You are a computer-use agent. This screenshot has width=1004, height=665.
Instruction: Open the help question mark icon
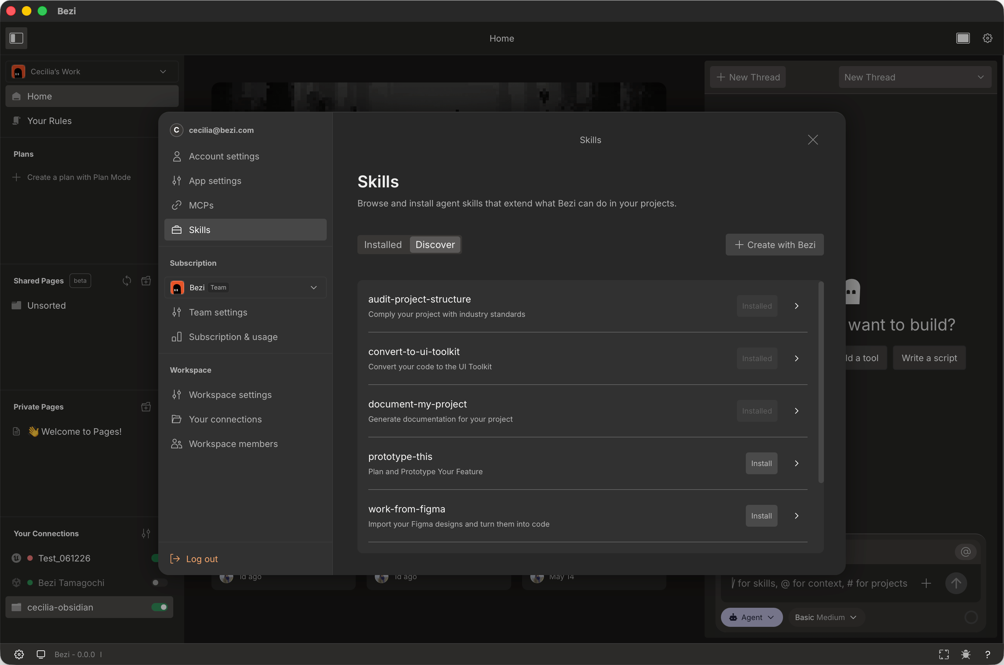[x=987, y=654]
